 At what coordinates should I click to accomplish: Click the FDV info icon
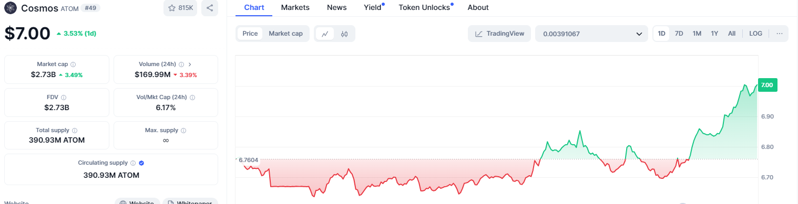coord(64,98)
